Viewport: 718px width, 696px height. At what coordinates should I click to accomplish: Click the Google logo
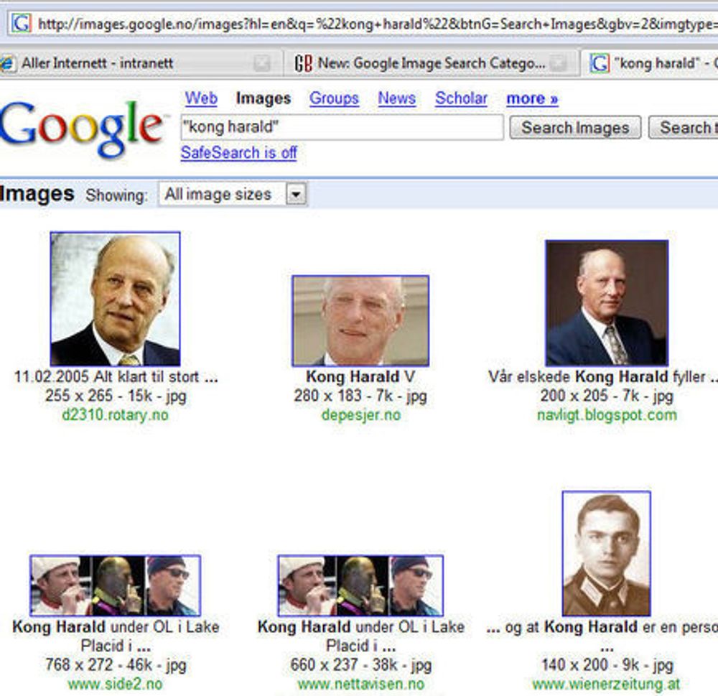82,129
